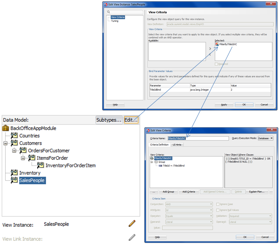
Task: Select the Inventory label in Data Model tree
Action: (x=30, y=173)
